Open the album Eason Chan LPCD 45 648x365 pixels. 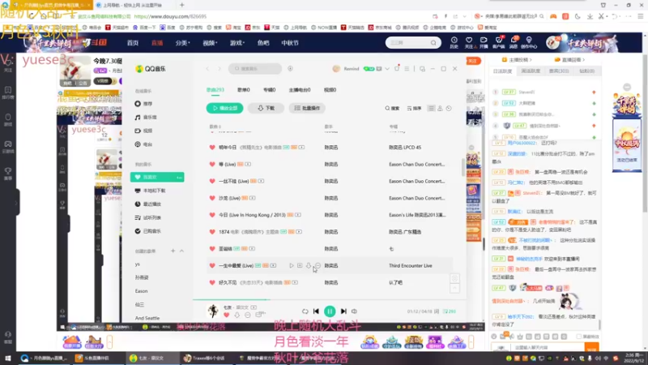405,148
